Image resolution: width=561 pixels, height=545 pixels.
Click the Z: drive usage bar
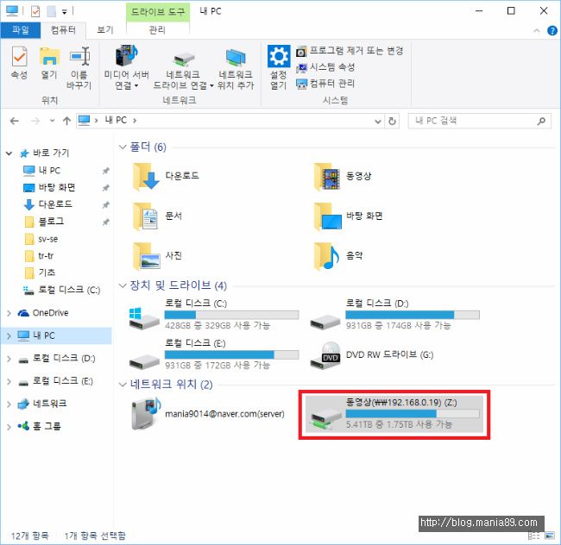click(x=413, y=414)
